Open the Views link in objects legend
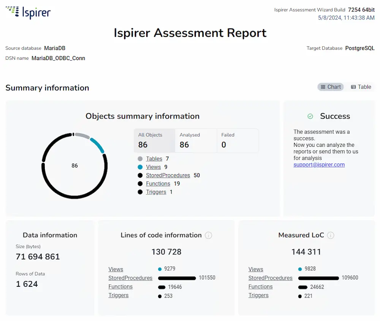 coord(153,167)
